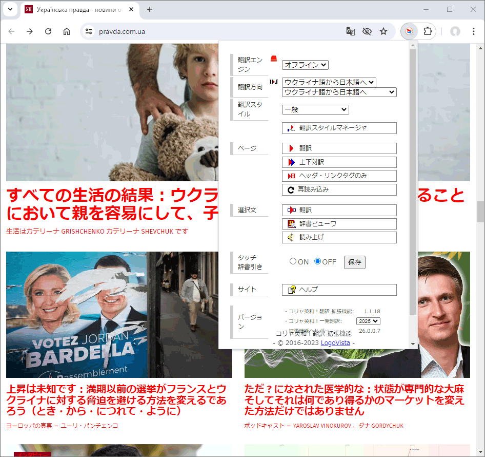Open the 2025 version dropdown
This screenshot has width=485, height=457.
pos(368,321)
